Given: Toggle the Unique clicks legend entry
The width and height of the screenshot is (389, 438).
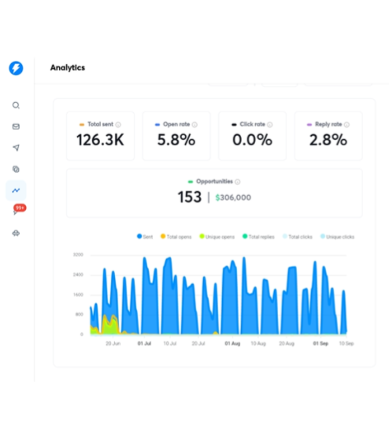Looking at the screenshot, I should [337, 237].
